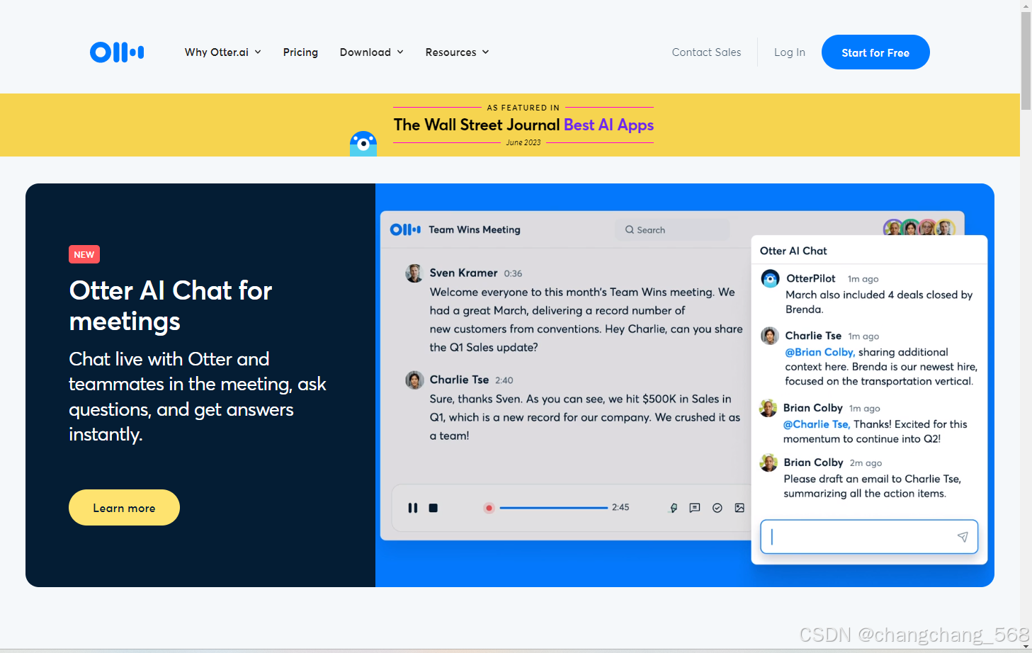Click the Otter AI Chat panel title
1032x653 pixels.
pyautogui.click(x=793, y=251)
